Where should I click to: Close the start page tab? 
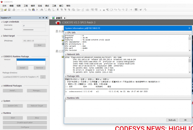tap(64, 18)
